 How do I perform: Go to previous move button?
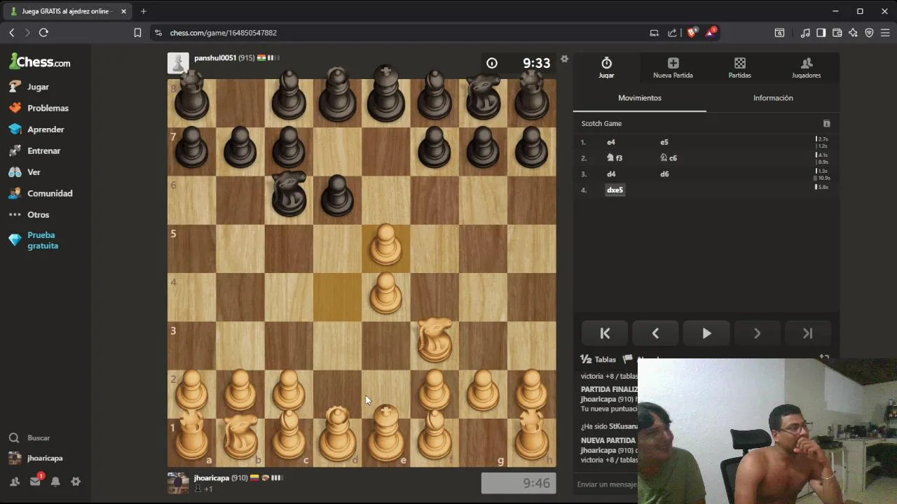(655, 334)
